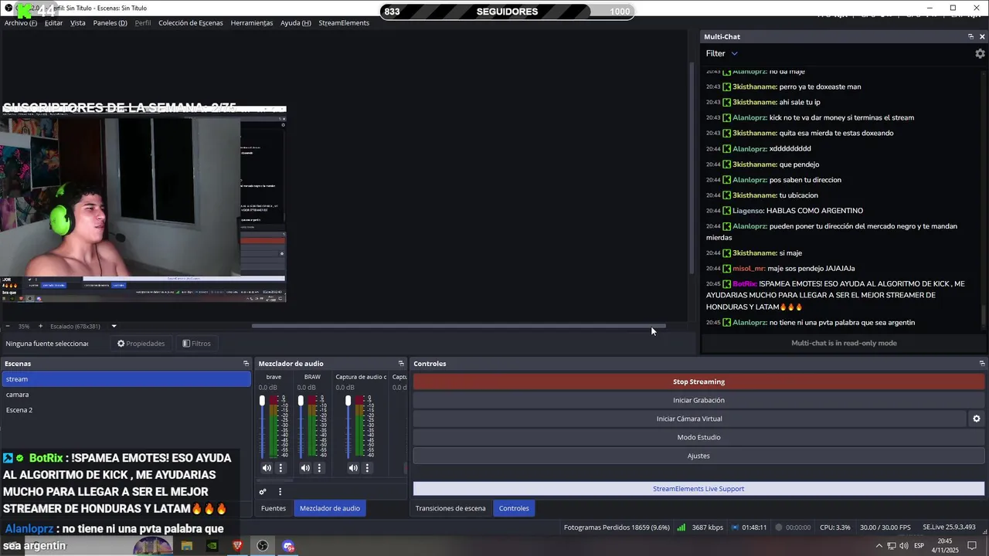This screenshot has height=556, width=989.
Task: Open the Paneles menu
Action: click(x=110, y=23)
